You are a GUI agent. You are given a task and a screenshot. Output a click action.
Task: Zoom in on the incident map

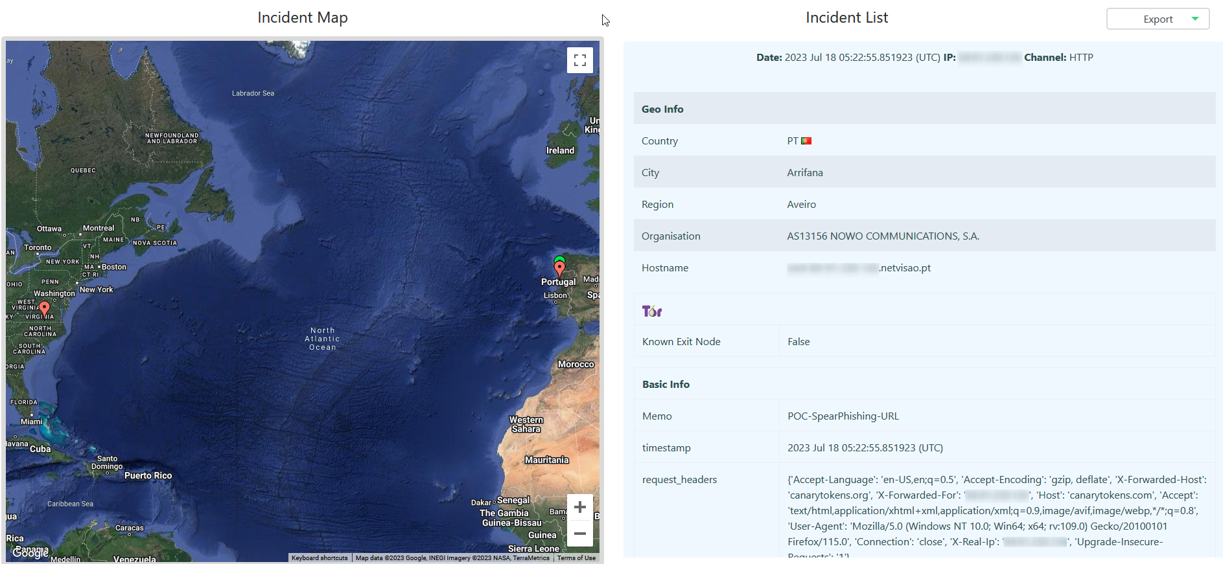click(580, 507)
